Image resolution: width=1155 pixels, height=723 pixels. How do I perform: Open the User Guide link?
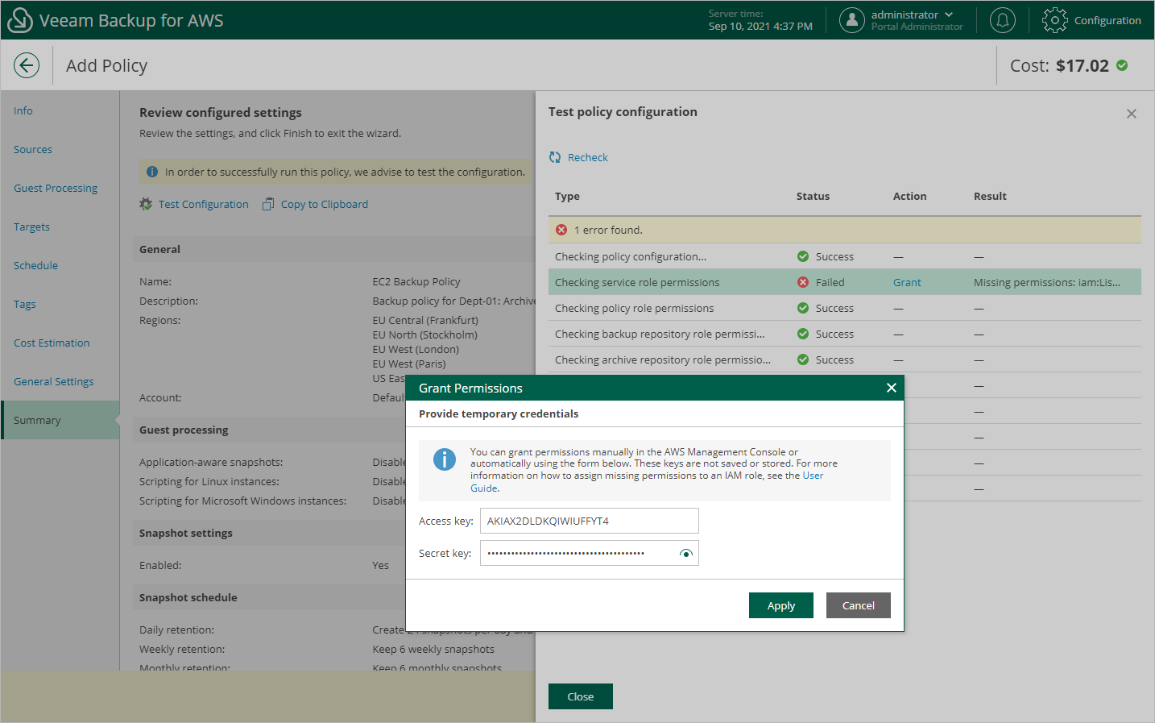point(813,476)
